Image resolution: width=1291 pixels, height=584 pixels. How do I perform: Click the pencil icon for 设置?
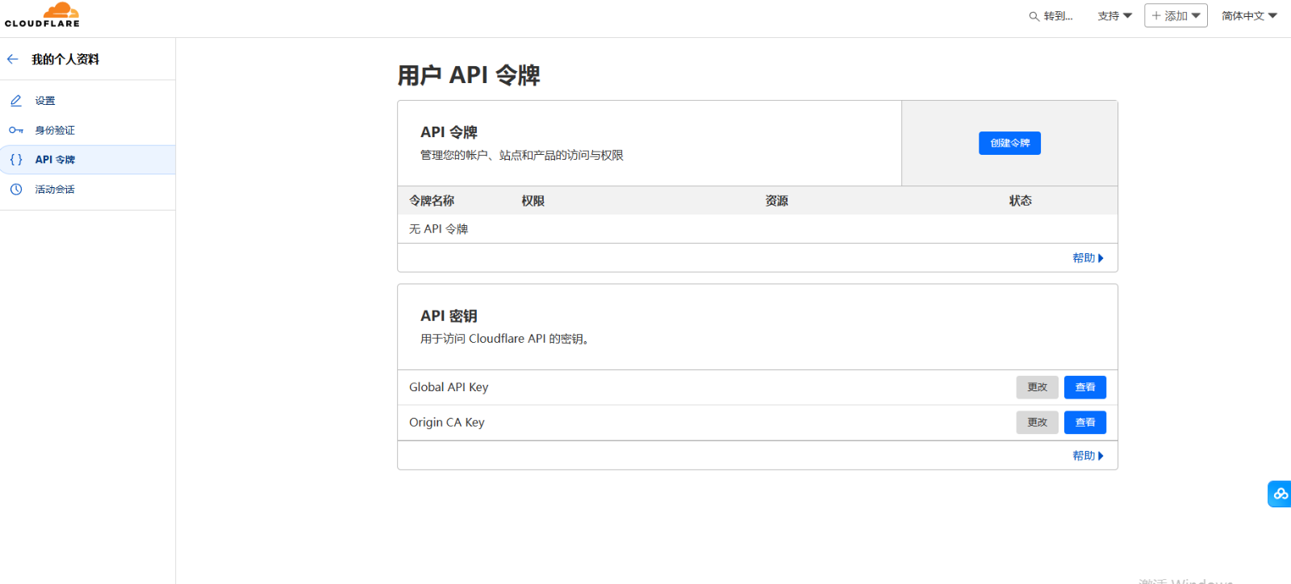(x=16, y=101)
